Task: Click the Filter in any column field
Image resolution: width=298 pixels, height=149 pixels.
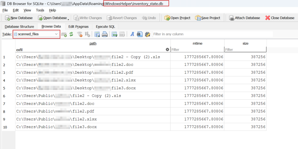Action: 213,34
